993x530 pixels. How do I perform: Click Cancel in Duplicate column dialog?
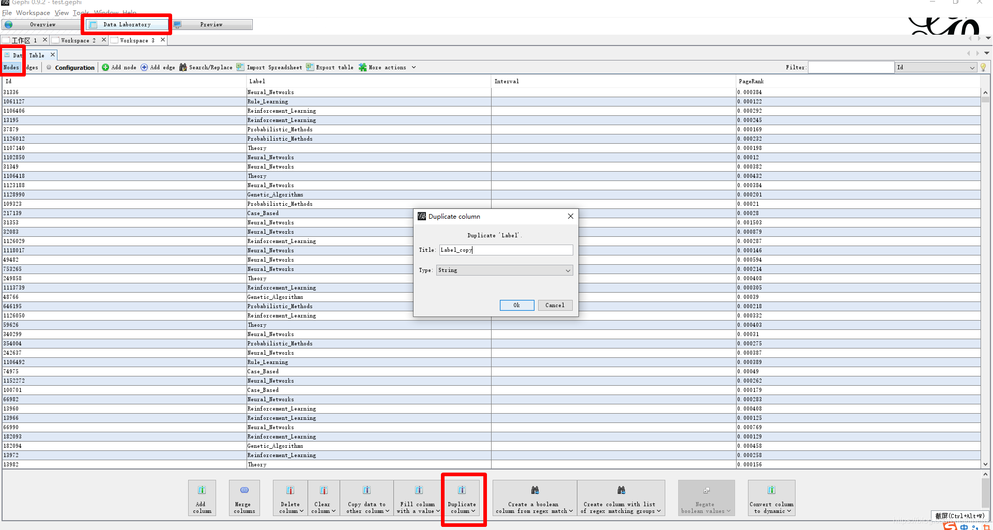pos(555,305)
